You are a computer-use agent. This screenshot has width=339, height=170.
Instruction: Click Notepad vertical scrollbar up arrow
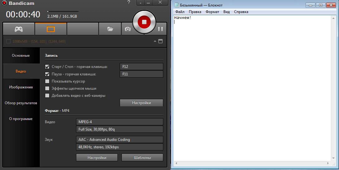334,18
